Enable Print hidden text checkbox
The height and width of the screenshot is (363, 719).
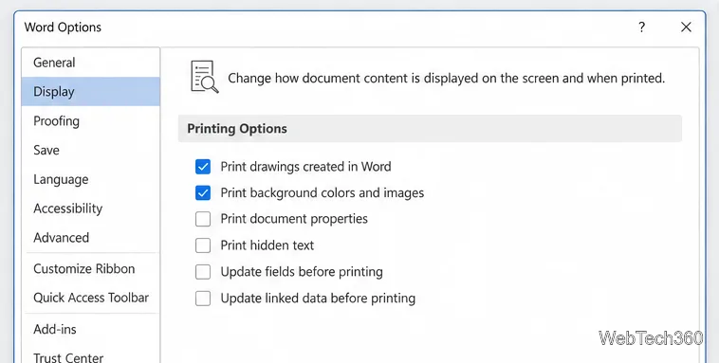pyautogui.click(x=203, y=245)
